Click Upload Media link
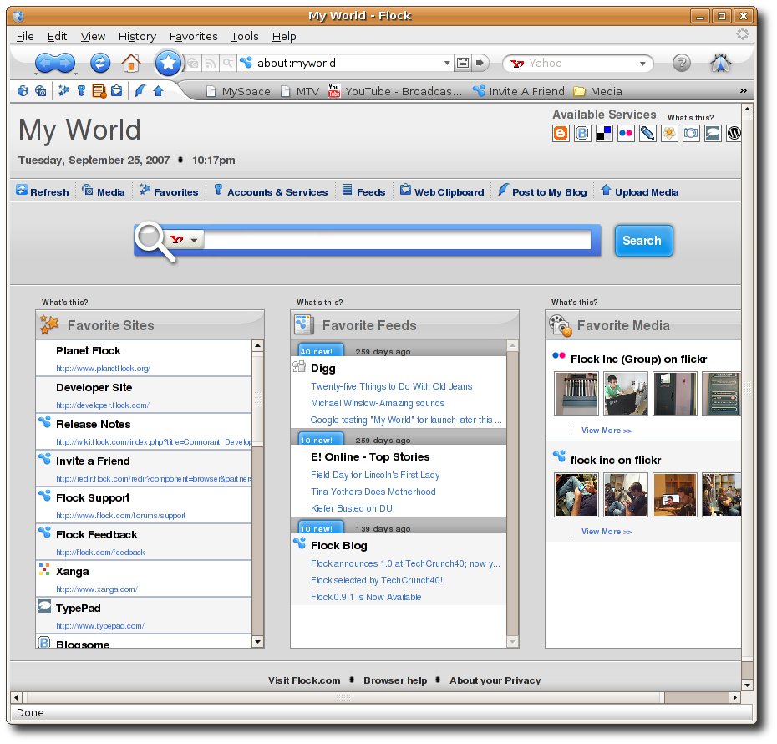Image resolution: width=777 pixels, height=744 pixels. (640, 191)
